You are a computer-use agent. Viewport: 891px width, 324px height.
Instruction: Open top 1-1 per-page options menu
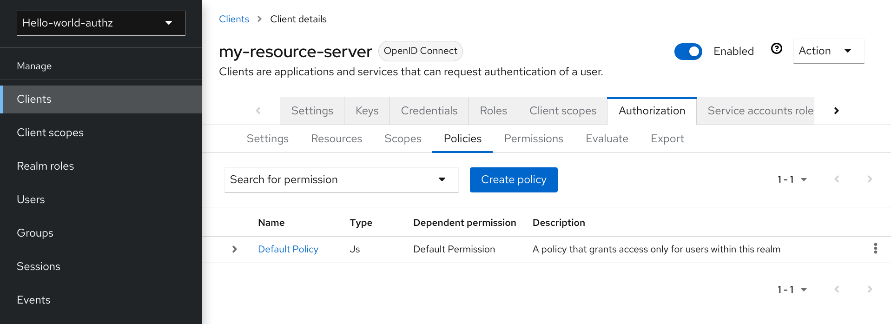[x=792, y=179]
